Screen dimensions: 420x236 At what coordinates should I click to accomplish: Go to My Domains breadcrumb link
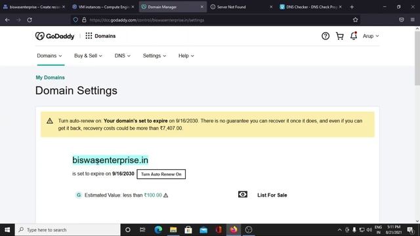point(50,77)
